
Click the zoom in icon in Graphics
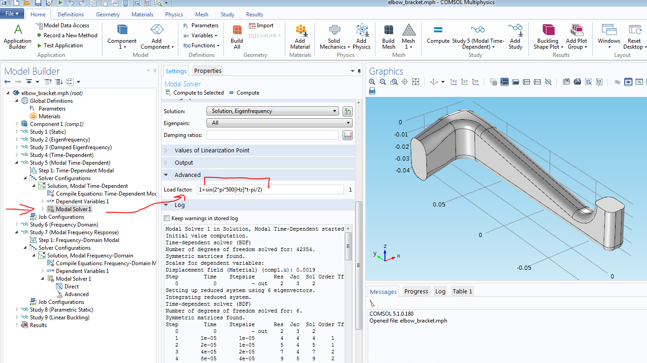[x=372, y=82]
